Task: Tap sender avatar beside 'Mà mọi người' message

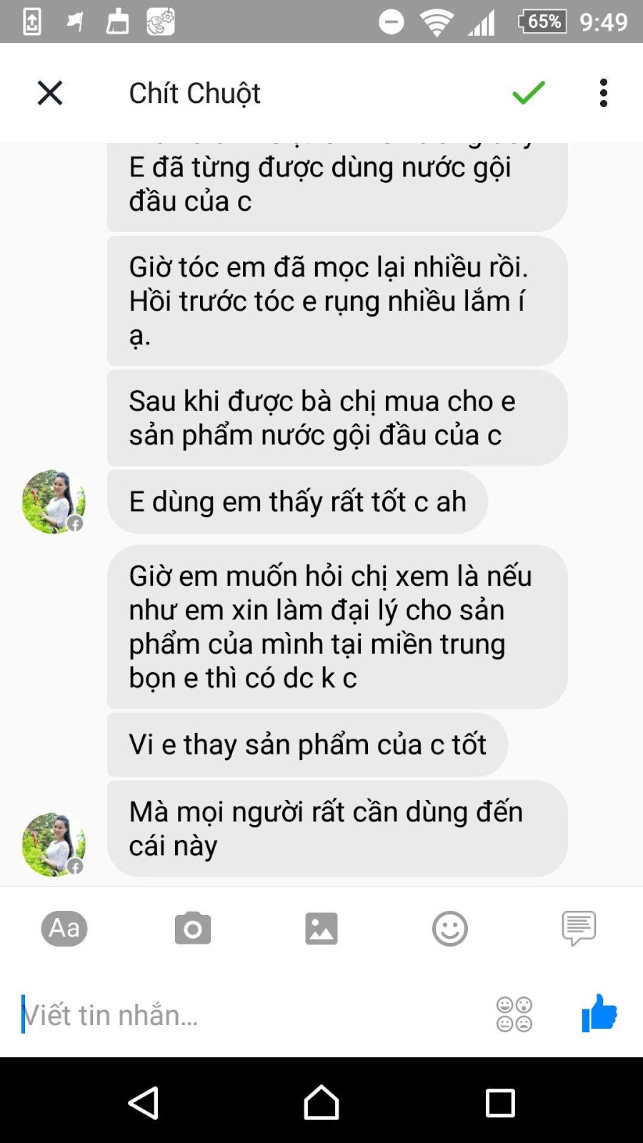Action: (x=54, y=844)
